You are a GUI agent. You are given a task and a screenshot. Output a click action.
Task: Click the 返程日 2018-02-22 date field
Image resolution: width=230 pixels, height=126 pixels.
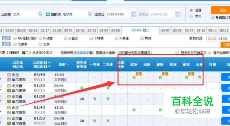tap(165, 14)
